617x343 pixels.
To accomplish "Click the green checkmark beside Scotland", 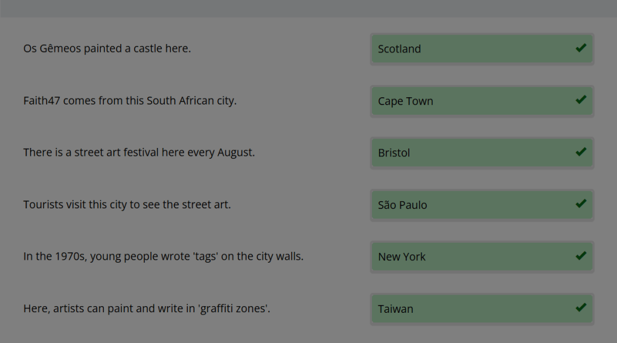I will point(581,48).
